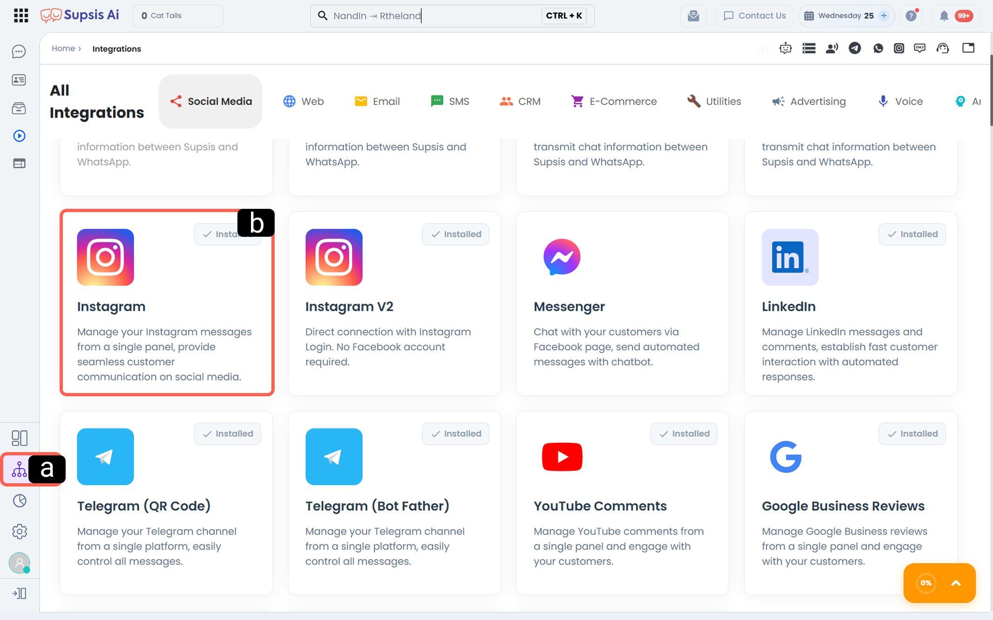Open notifications bell with 99+ badge
The image size is (993, 620).
[x=956, y=16]
